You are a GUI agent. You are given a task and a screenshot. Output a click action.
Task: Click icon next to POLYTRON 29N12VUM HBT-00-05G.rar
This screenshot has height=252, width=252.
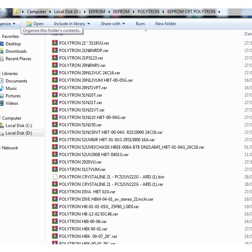[55, 80]
